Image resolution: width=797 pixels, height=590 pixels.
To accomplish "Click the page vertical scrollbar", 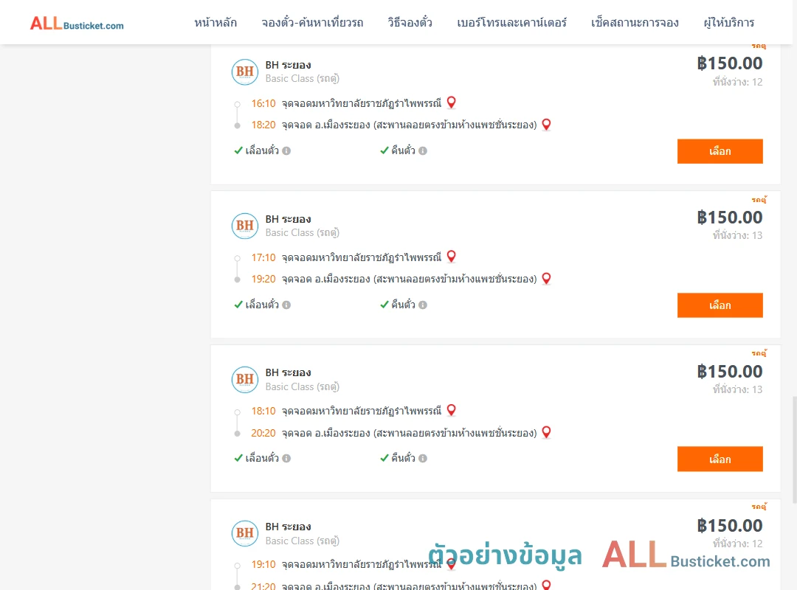I will pyautogui.click(x=794, y=450).
